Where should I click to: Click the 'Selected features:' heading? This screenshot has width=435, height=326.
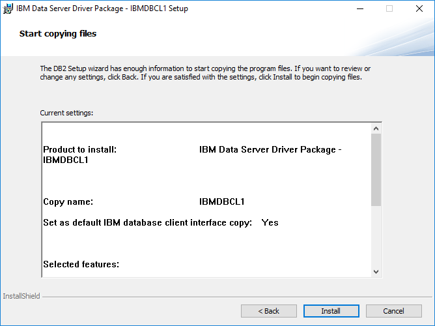[81, 264]
